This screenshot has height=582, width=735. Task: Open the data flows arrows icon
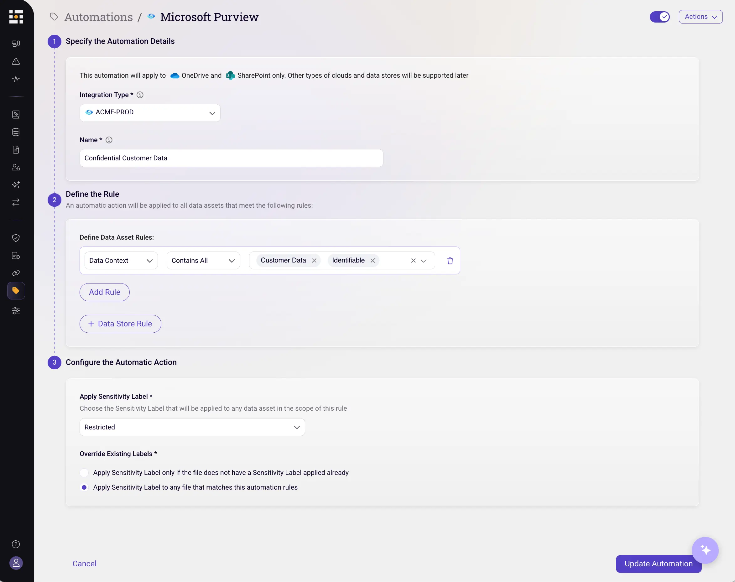(x=16, y=202)
